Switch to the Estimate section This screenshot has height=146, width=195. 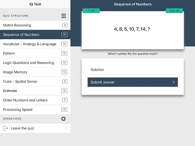35,91
